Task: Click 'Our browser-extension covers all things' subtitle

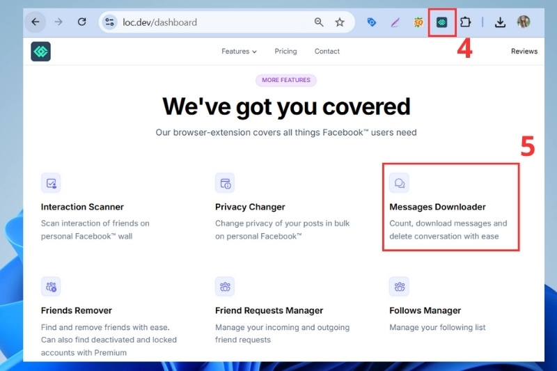Action: pyautogui.click(x=286, y=132)
